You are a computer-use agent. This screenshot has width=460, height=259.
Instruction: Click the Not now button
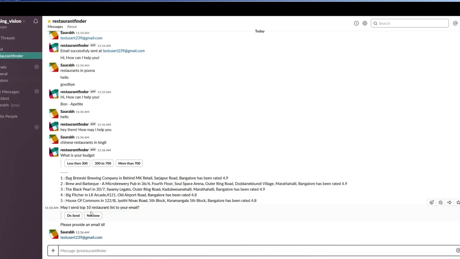93,215
